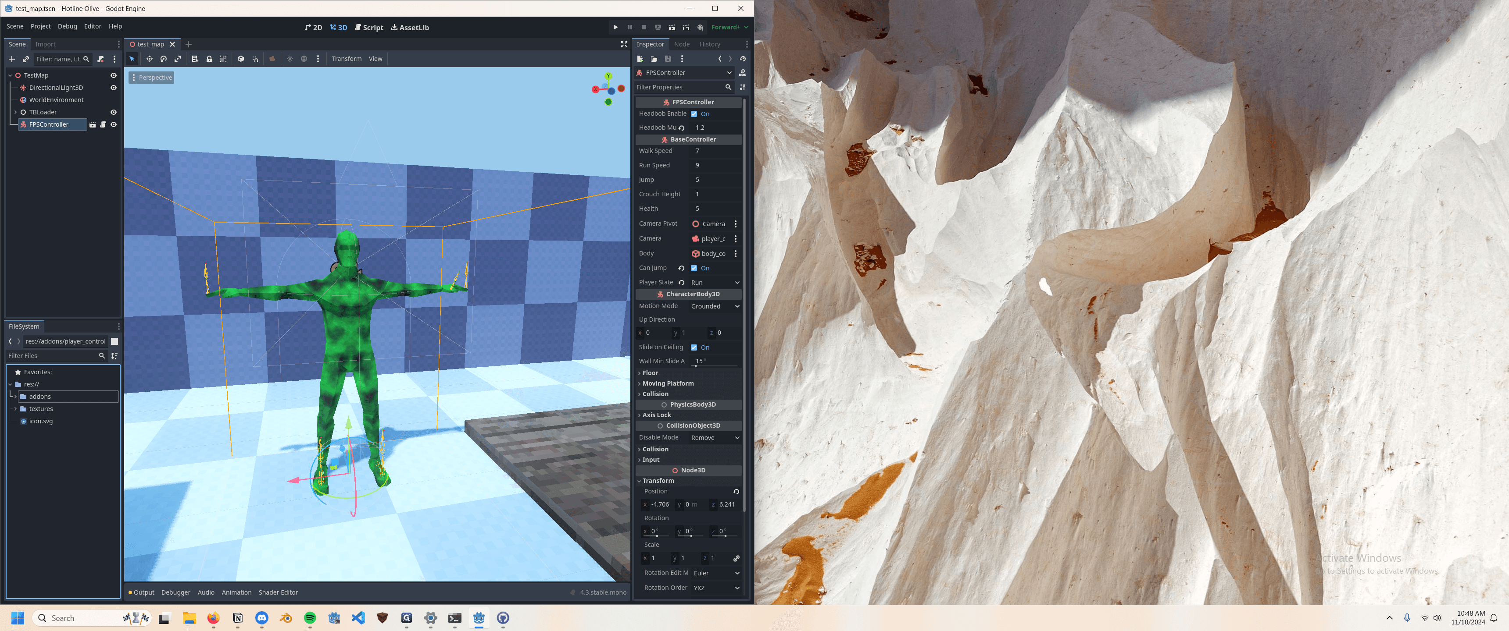Toggle distraction-free mode expand icon
This screenshot has width=1509, height=631.
click(624, 45)
